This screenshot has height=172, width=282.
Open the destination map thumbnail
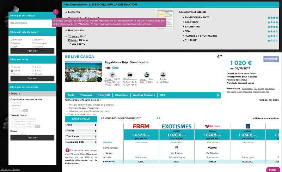(x=165, y=20)
